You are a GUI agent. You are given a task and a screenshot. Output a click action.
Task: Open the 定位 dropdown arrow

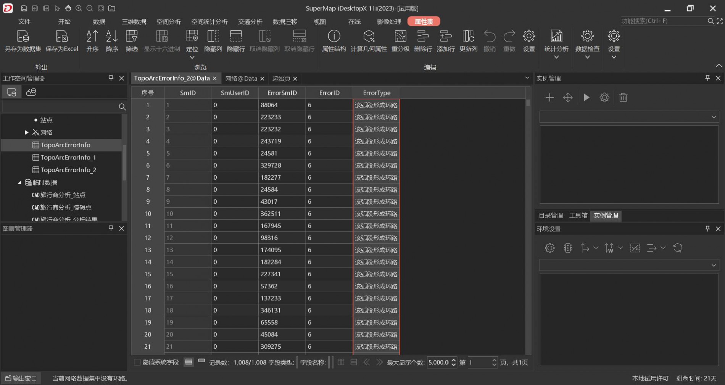pyautogui.click(x=192, y=57)
